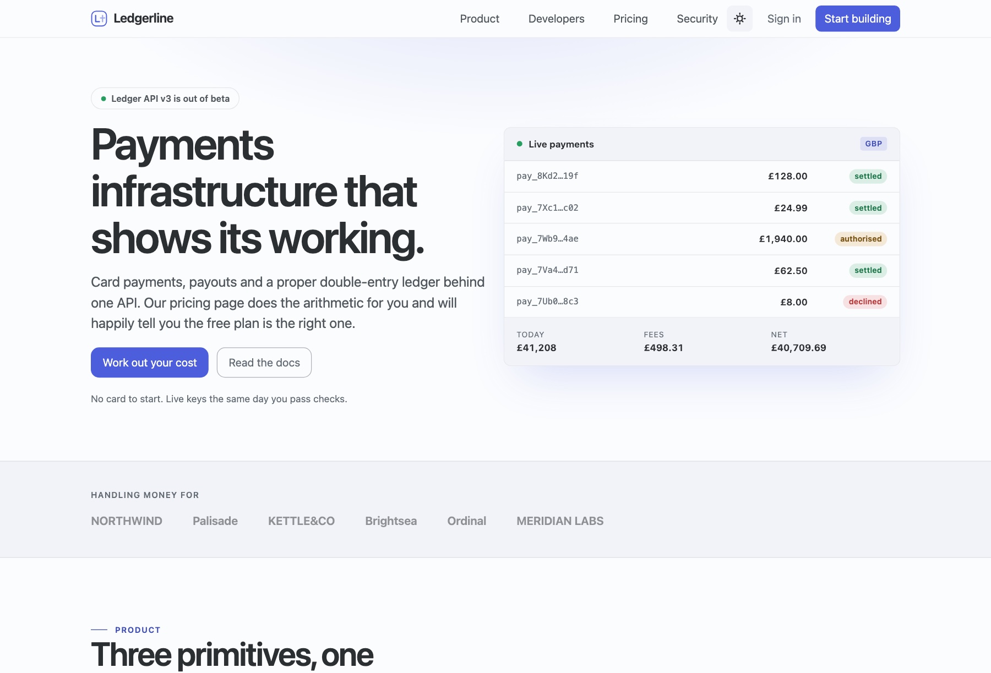The height and width of the screenshot is (673, 991).
Task: Click the settled badge for pay_7Xc1…c02
Action: (868, 208)
